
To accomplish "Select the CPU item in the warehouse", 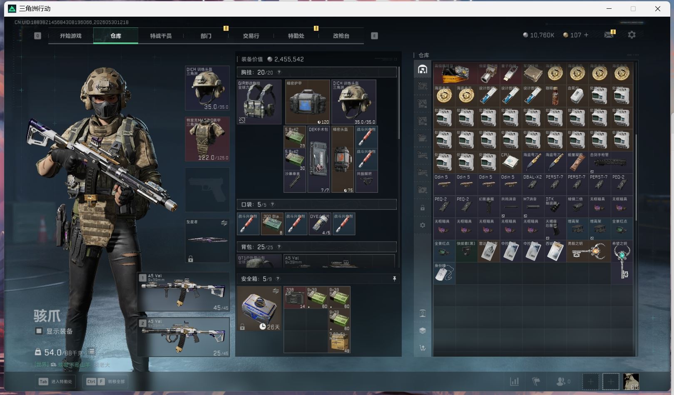I will coord(510,162).
